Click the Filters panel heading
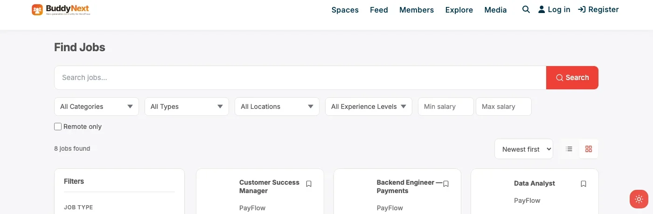This screenshot has width=653, height=214. pos(74,181)
